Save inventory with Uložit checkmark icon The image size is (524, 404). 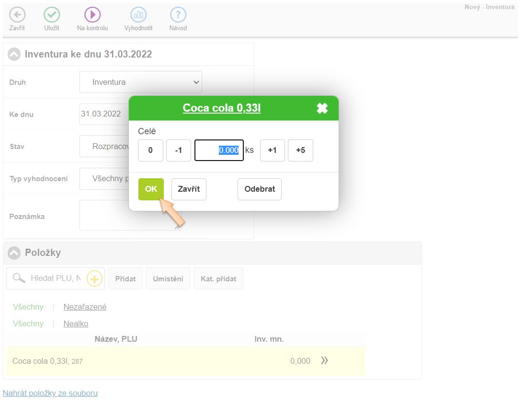pos(52,15)
